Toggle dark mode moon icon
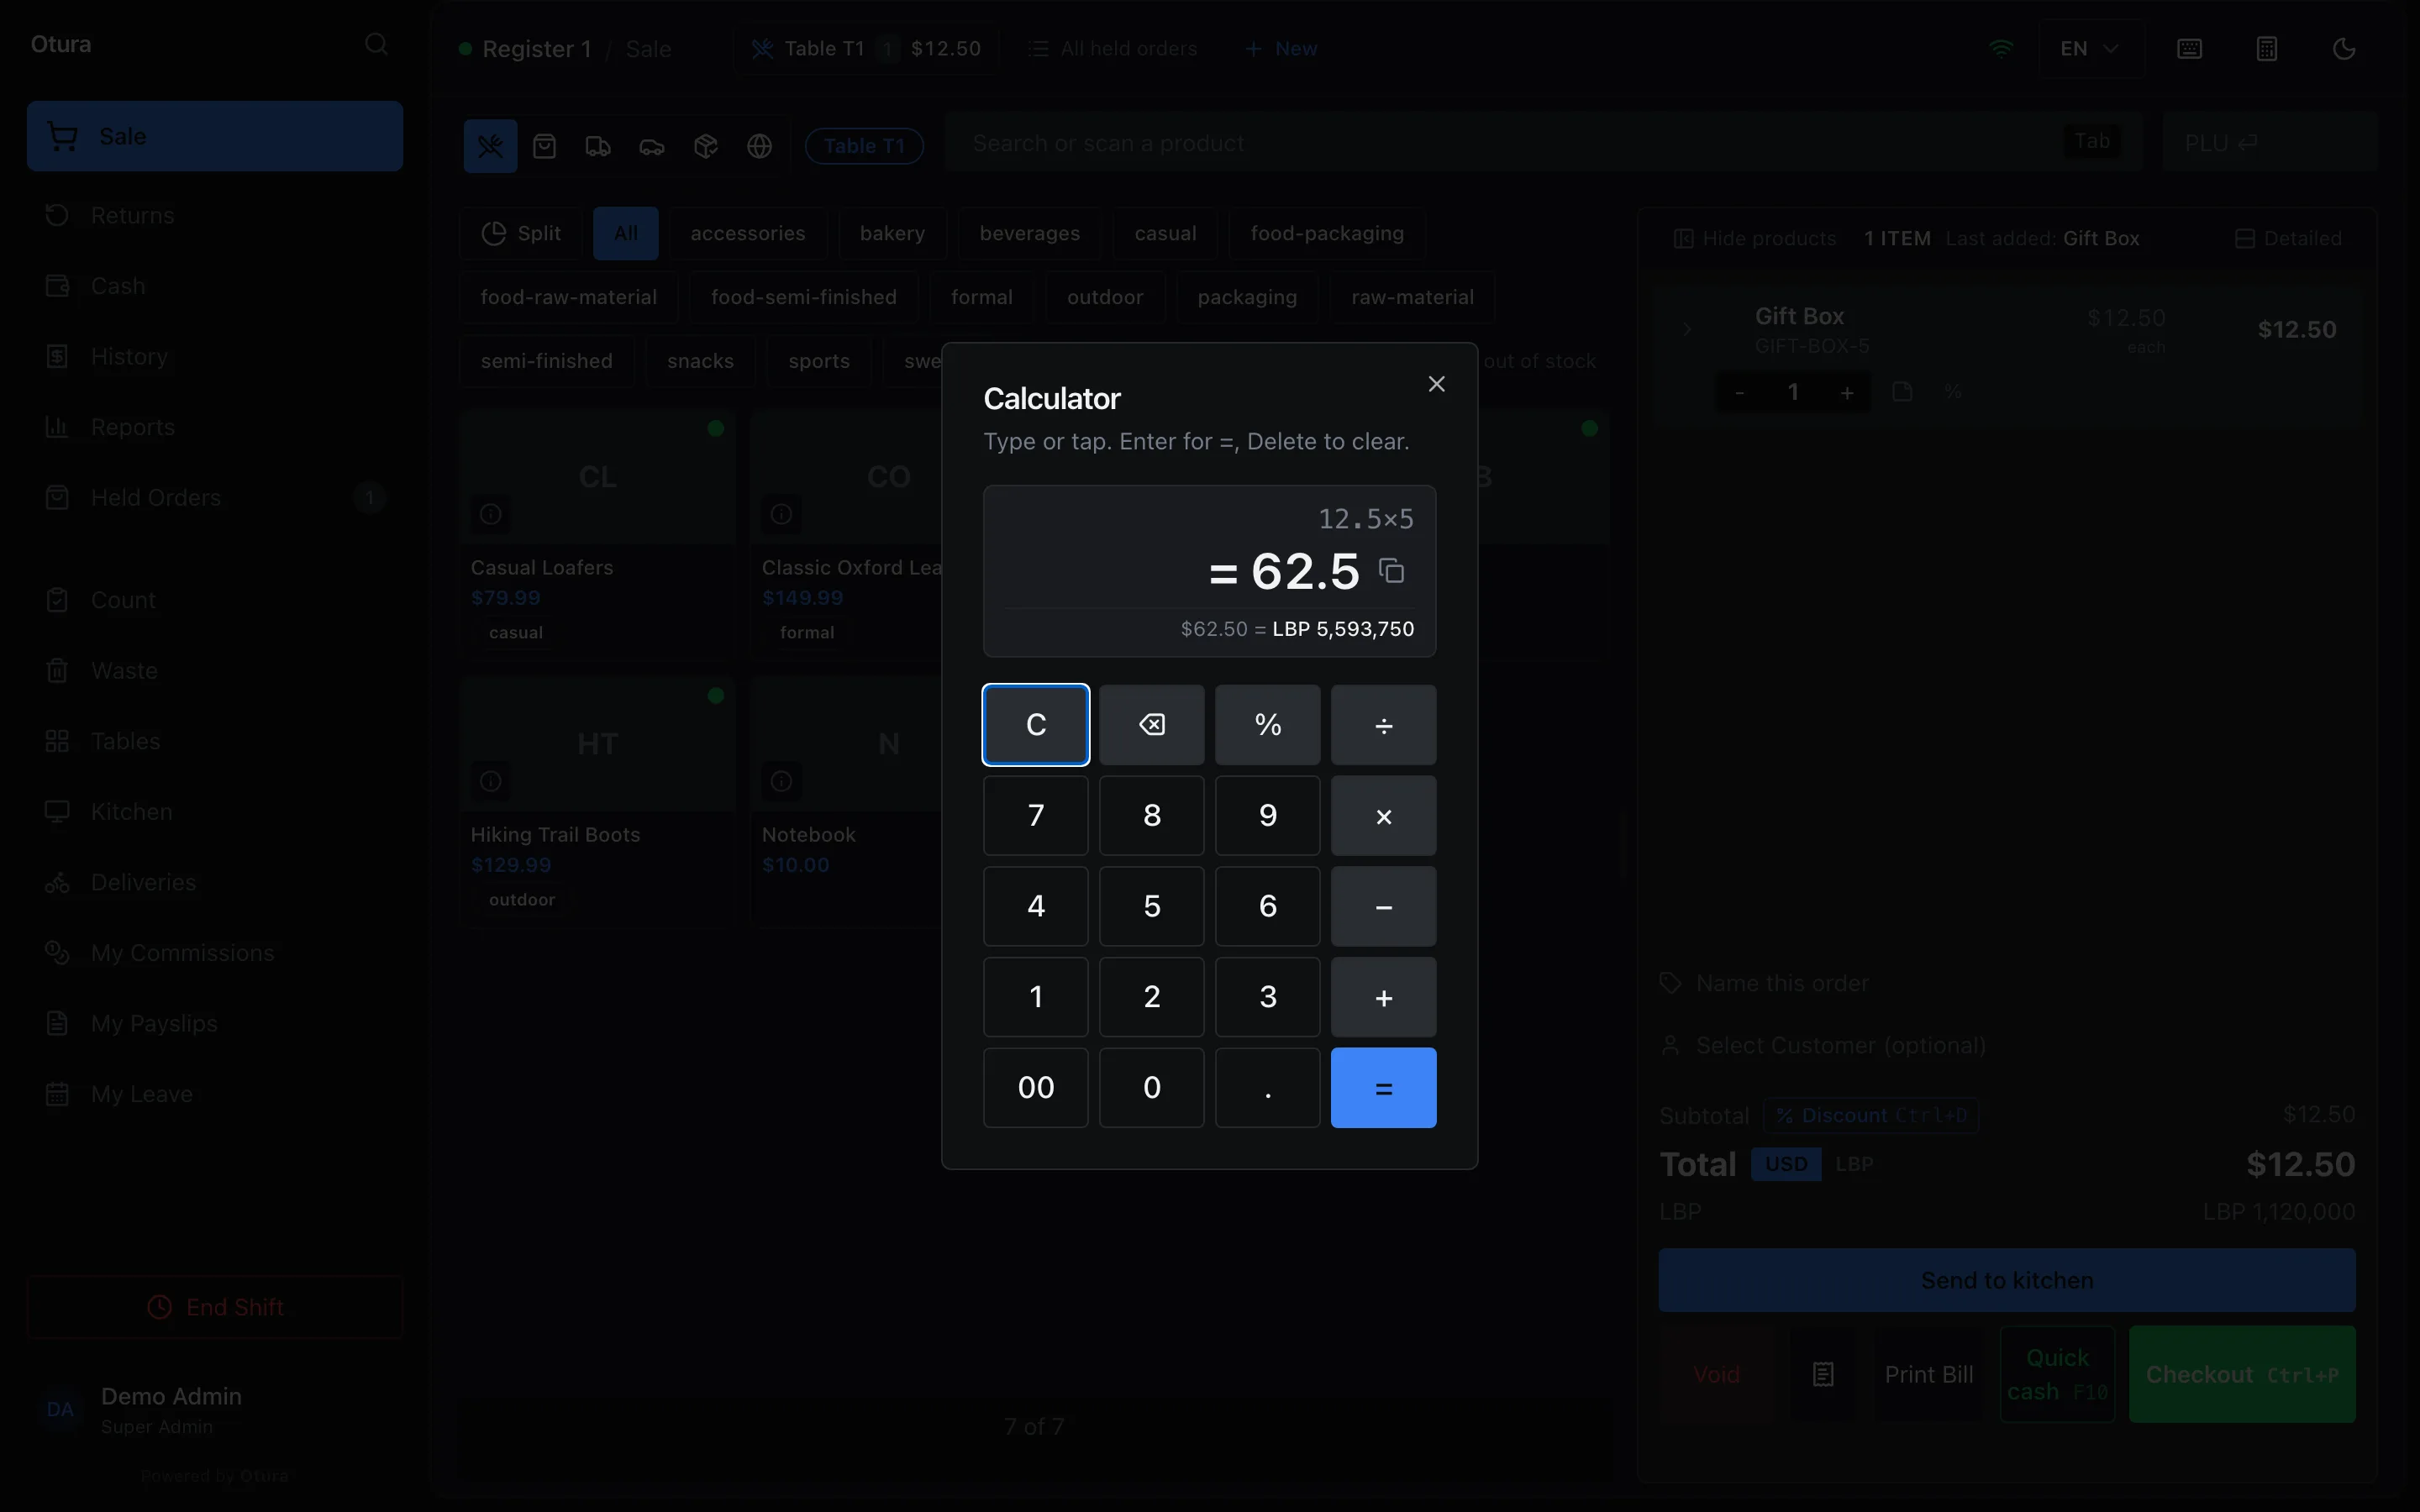This screenshot has width=2420, height=1512. tap(2344, 49)
